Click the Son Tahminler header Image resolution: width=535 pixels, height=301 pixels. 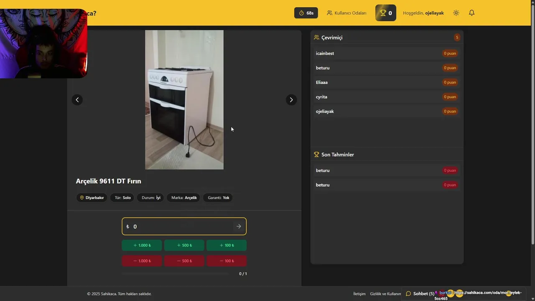tap(334, 155)
